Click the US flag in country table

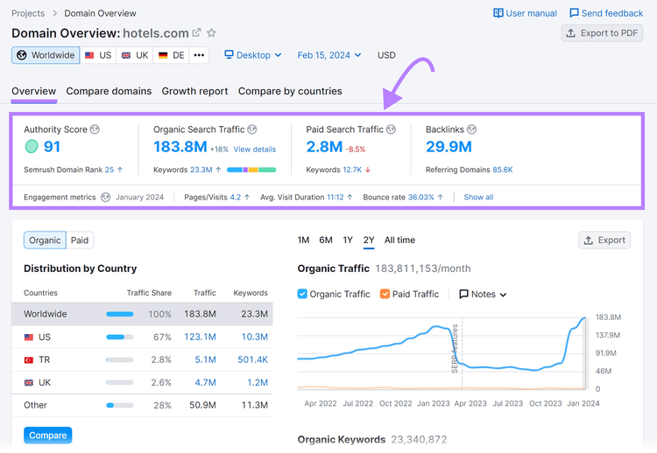tap(29, 338)
